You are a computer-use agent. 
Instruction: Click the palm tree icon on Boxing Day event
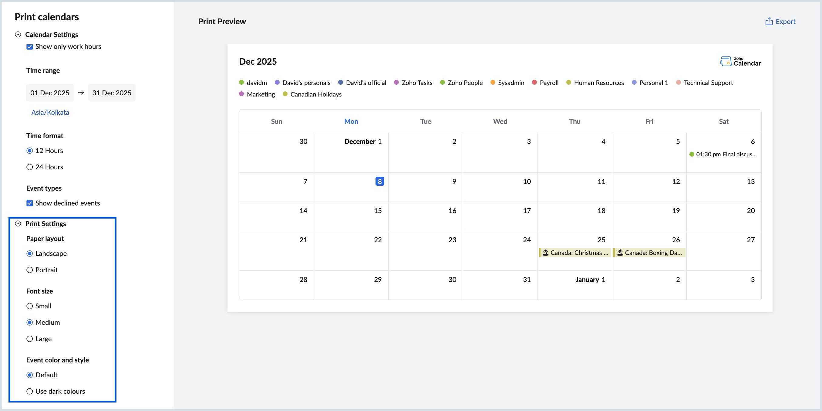click(620, 253)
